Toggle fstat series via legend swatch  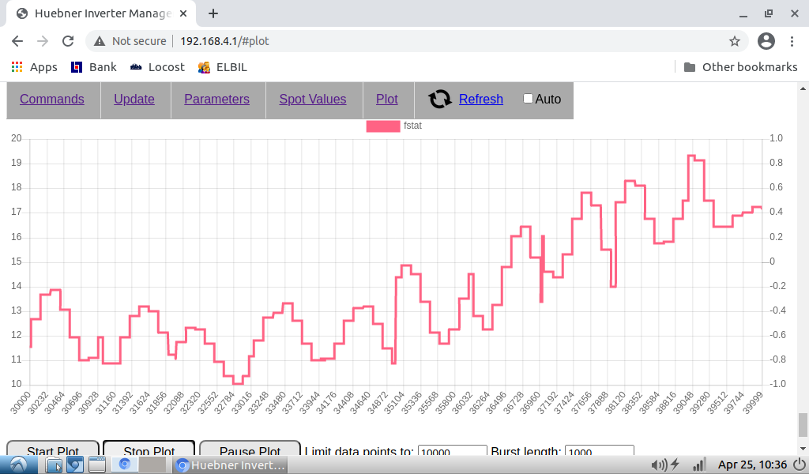point(383,126)
